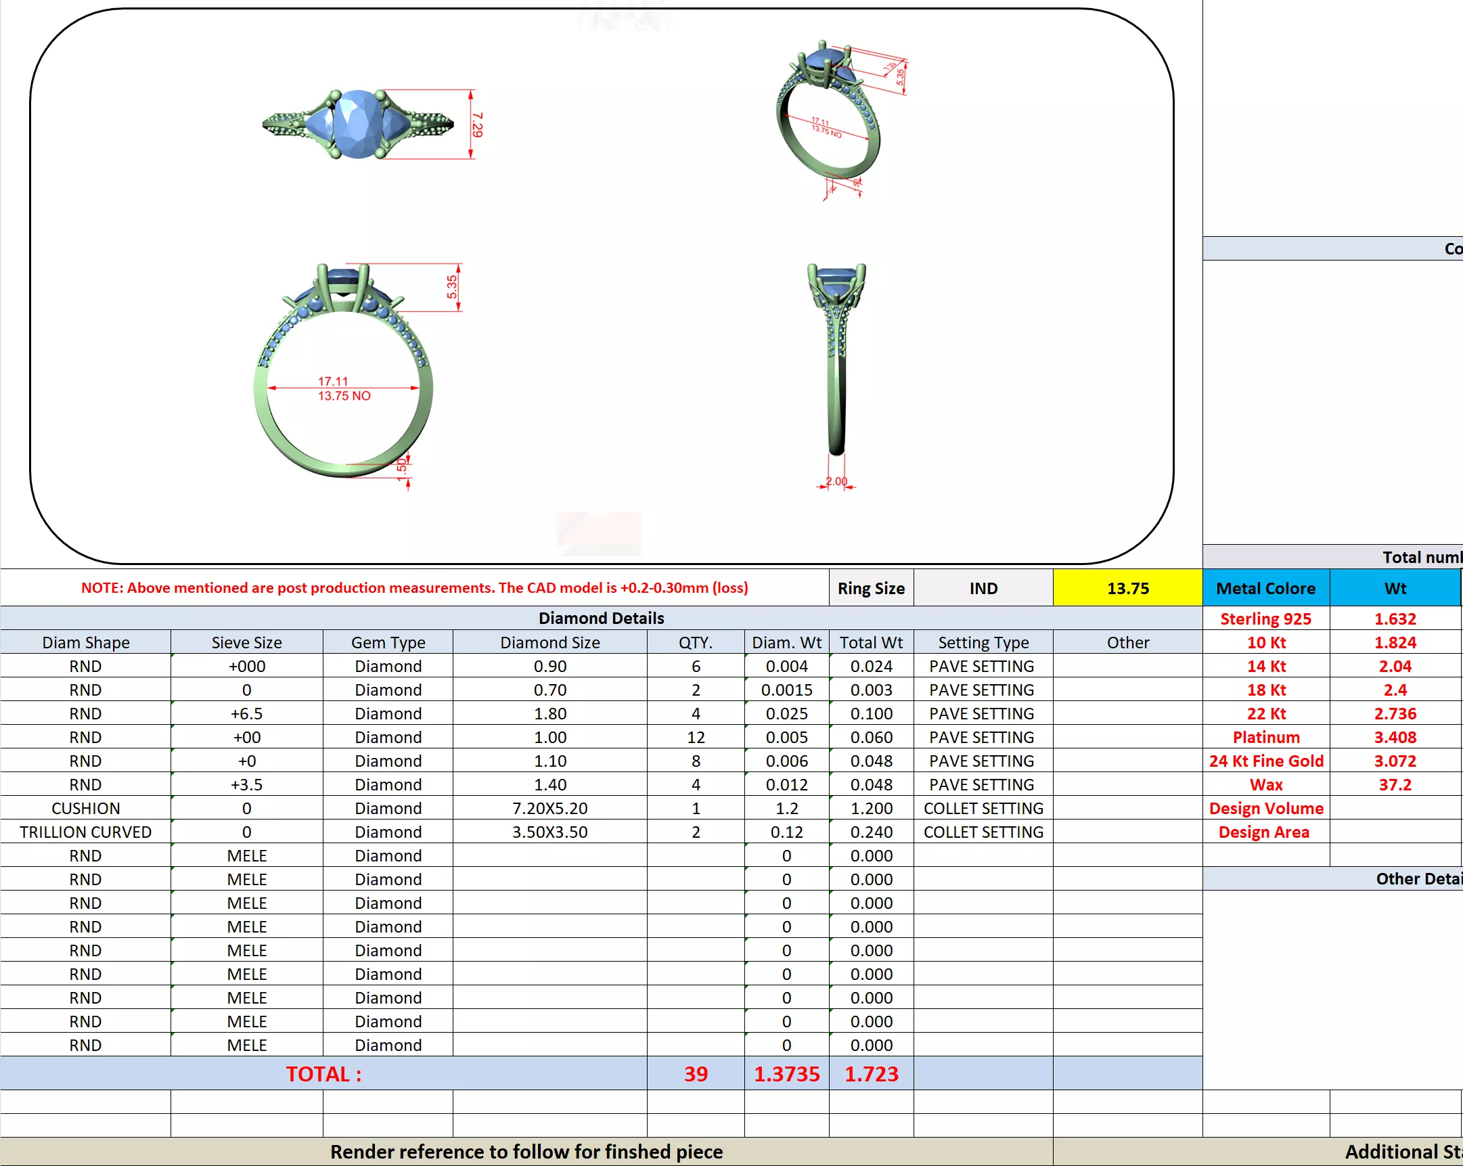Click the Wax weight 37.2 cell
The image size is (1463, 1166).
coord(1395,784)
